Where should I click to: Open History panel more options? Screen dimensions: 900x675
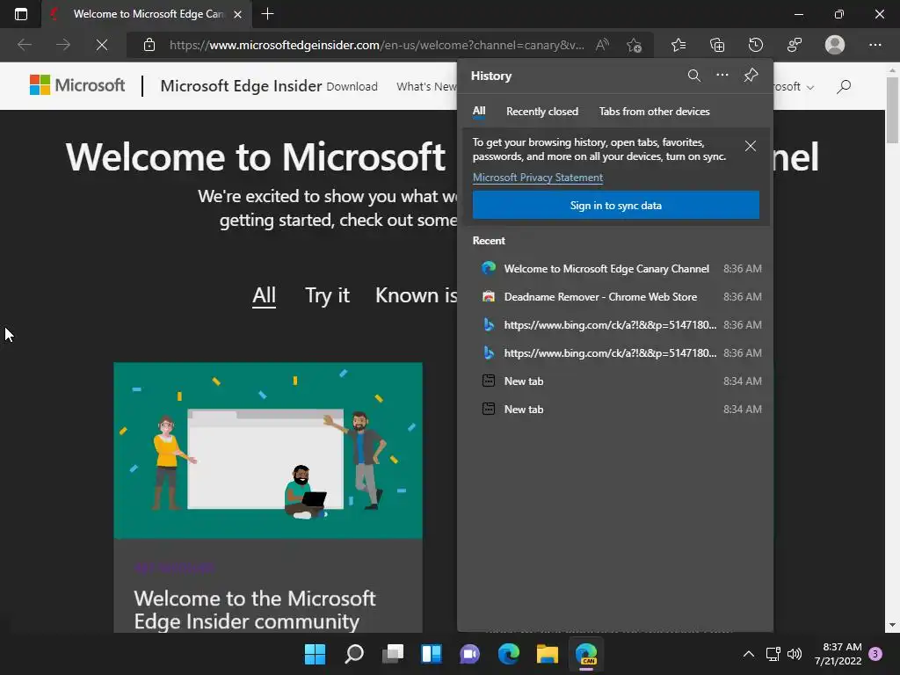click(x=722, y=76)
